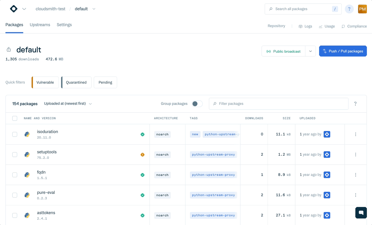This screenshot has height=225, width=372.
Task: Click the Name and Version column header
Action: 40,118
